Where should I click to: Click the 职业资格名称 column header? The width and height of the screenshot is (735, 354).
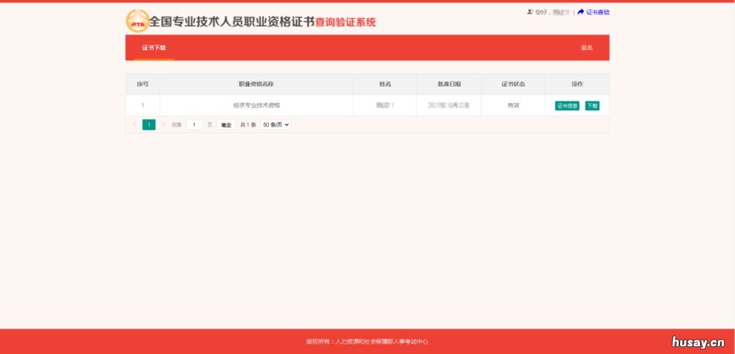[x=256, y=84]
